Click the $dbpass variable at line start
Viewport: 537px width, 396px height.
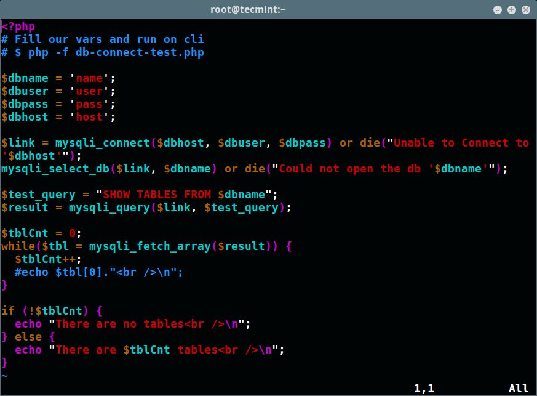[x=25, y=104]
